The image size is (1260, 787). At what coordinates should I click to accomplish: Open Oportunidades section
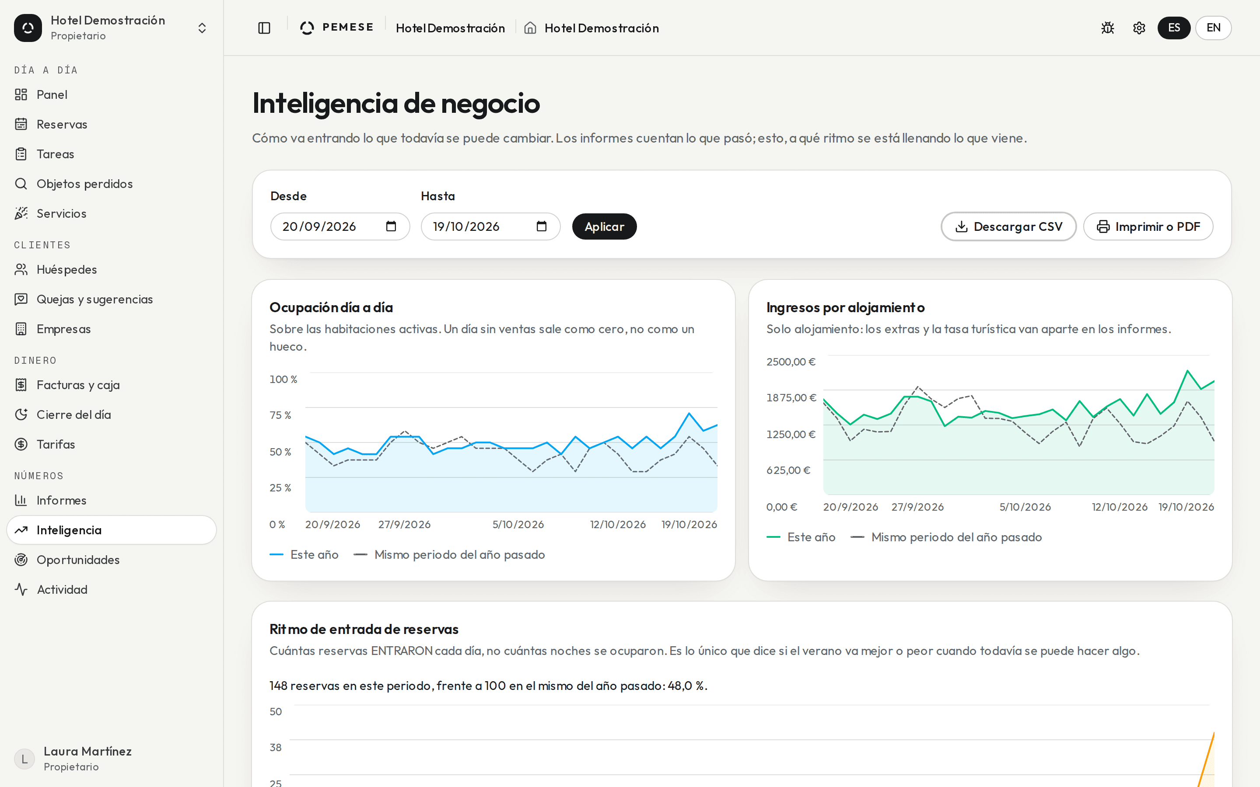[112, 560]
